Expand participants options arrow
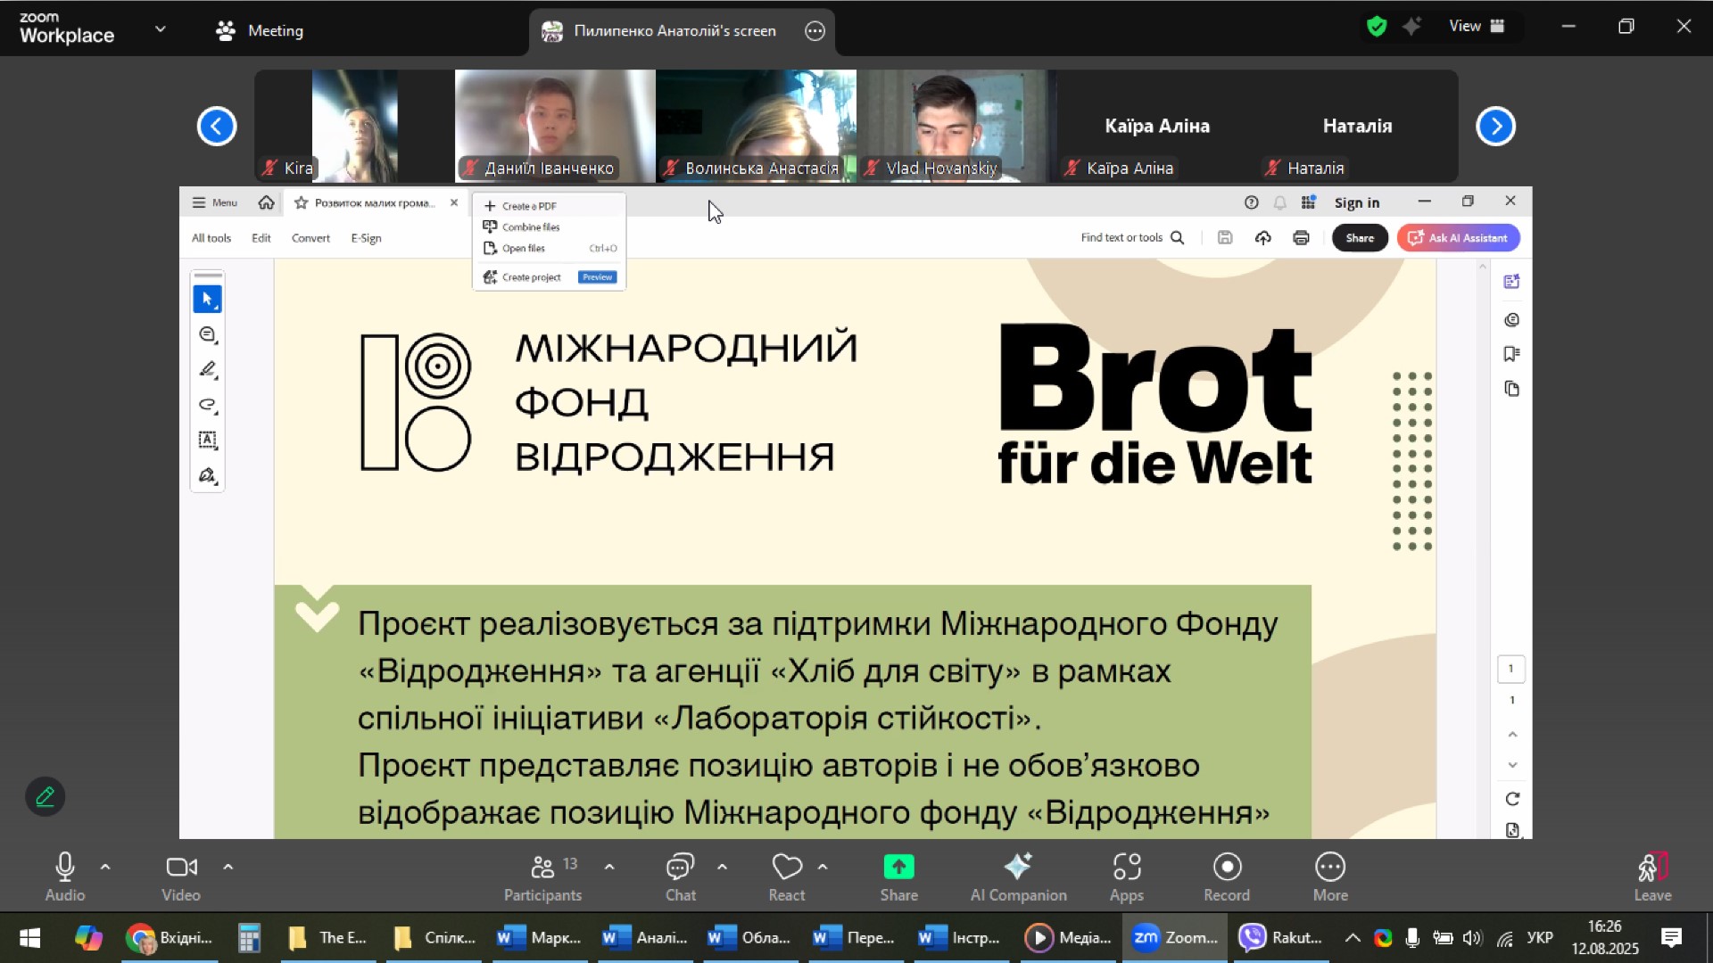The image size is (1713, 963). pyautogui.click(x=609, y=867)
